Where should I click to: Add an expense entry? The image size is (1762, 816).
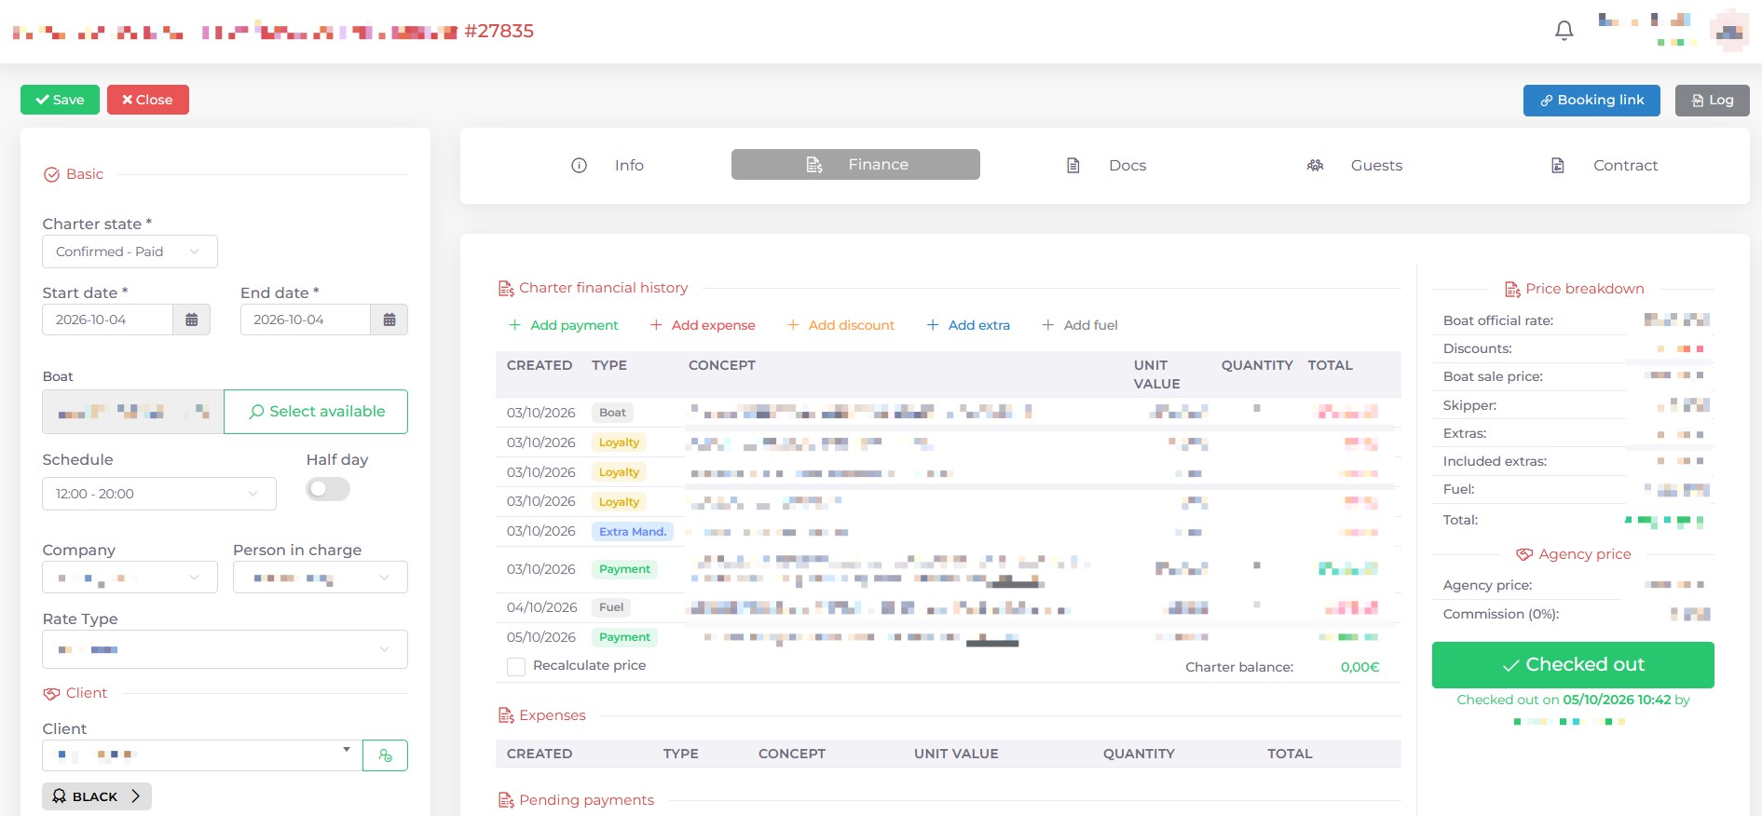tap(703, 325)
